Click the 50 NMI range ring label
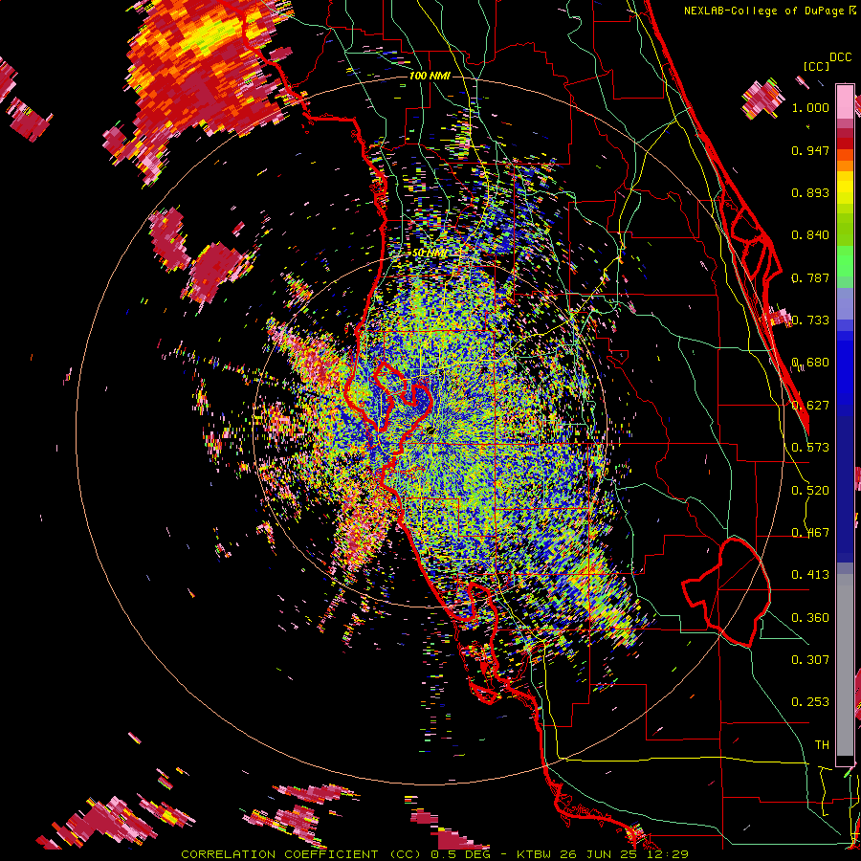Screen dimensions: 861x861 [x=429, y=254]
